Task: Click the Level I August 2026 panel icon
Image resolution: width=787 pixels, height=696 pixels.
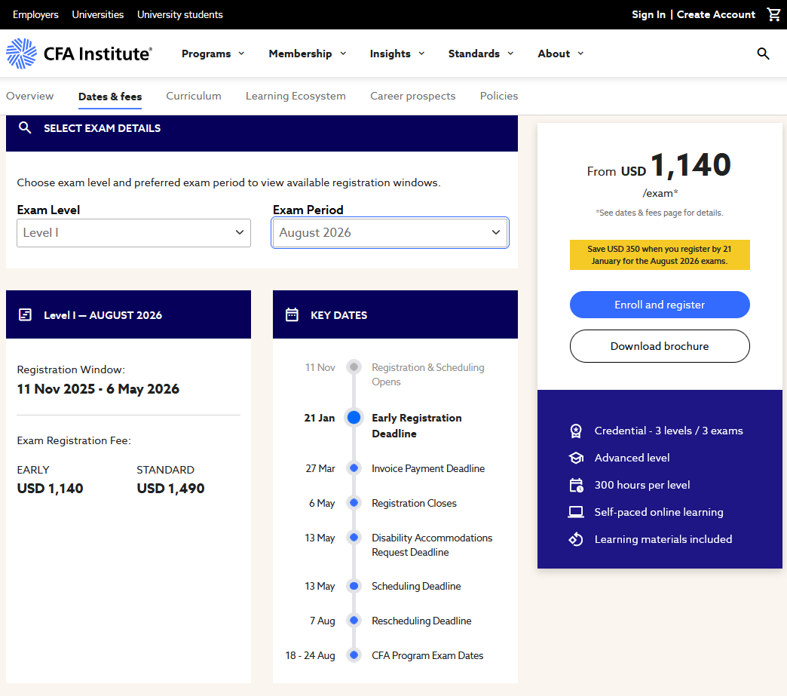Action: 25,314
